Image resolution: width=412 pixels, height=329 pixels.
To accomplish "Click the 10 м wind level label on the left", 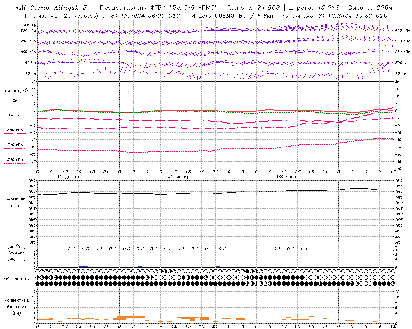I will click(x=31, y=73).
